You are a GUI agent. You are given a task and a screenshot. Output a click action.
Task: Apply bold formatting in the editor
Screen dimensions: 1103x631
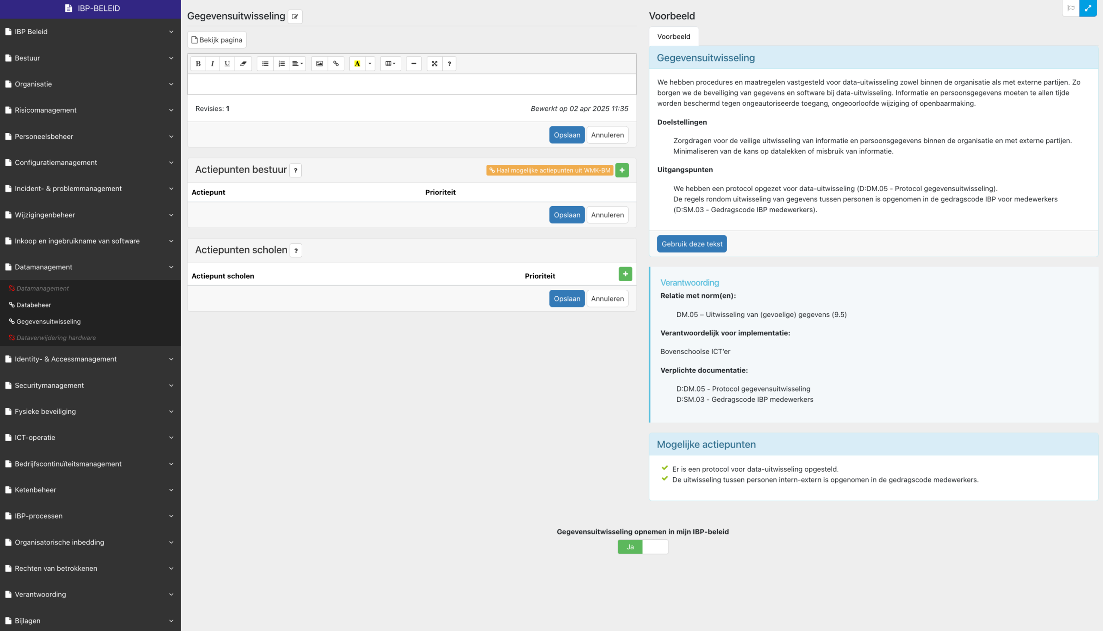[198, 64]
